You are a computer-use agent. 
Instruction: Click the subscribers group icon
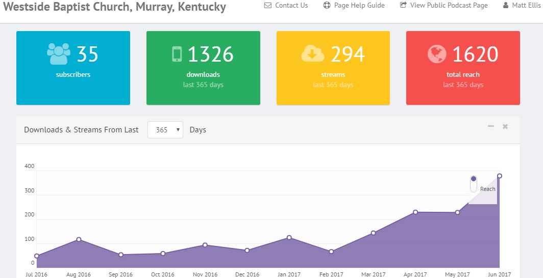pyautogui.click(x=58, y=53)
